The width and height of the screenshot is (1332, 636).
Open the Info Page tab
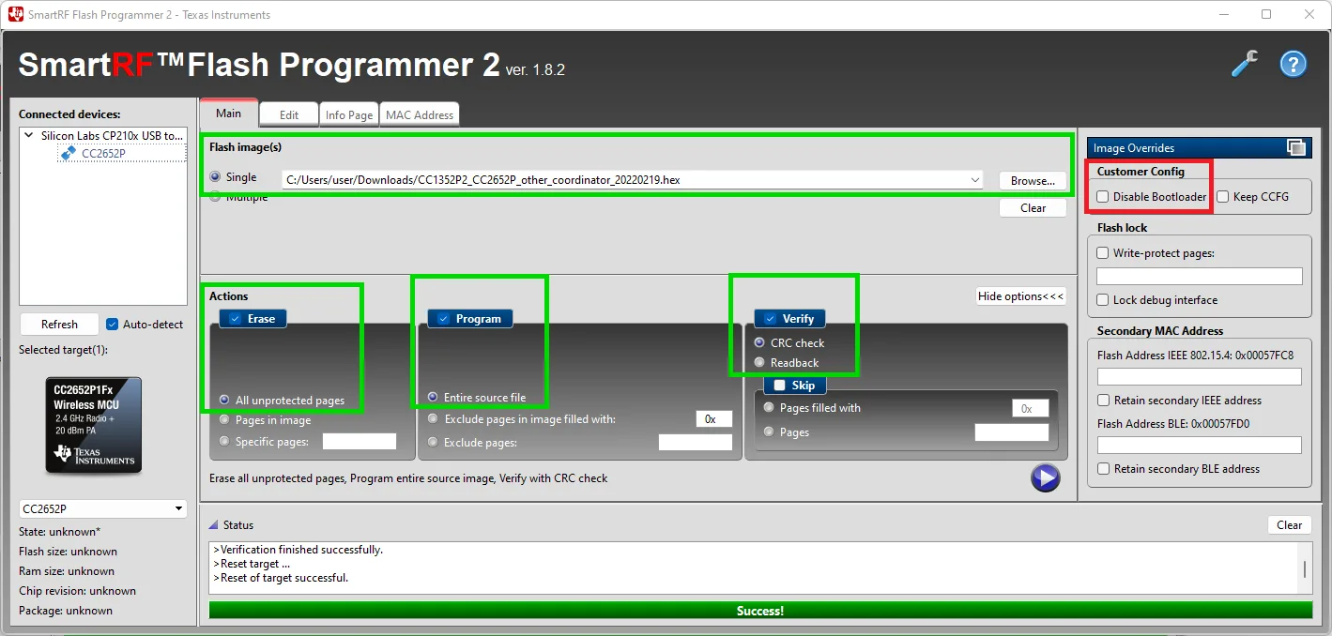point(348,114)
